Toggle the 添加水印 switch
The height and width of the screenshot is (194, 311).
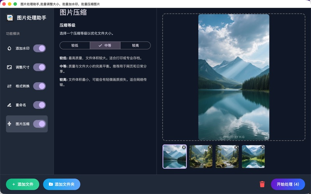[40, 48]
